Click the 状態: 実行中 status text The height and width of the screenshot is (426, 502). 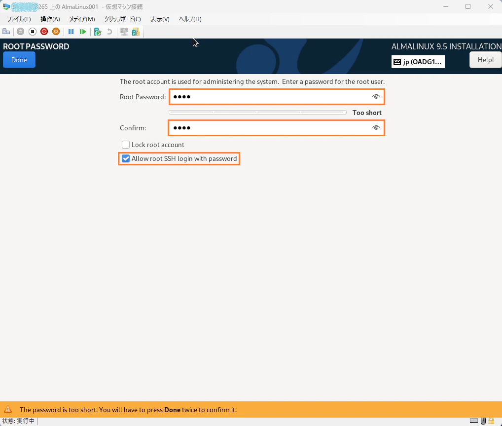pyautogui.click(x=18, y=421)
